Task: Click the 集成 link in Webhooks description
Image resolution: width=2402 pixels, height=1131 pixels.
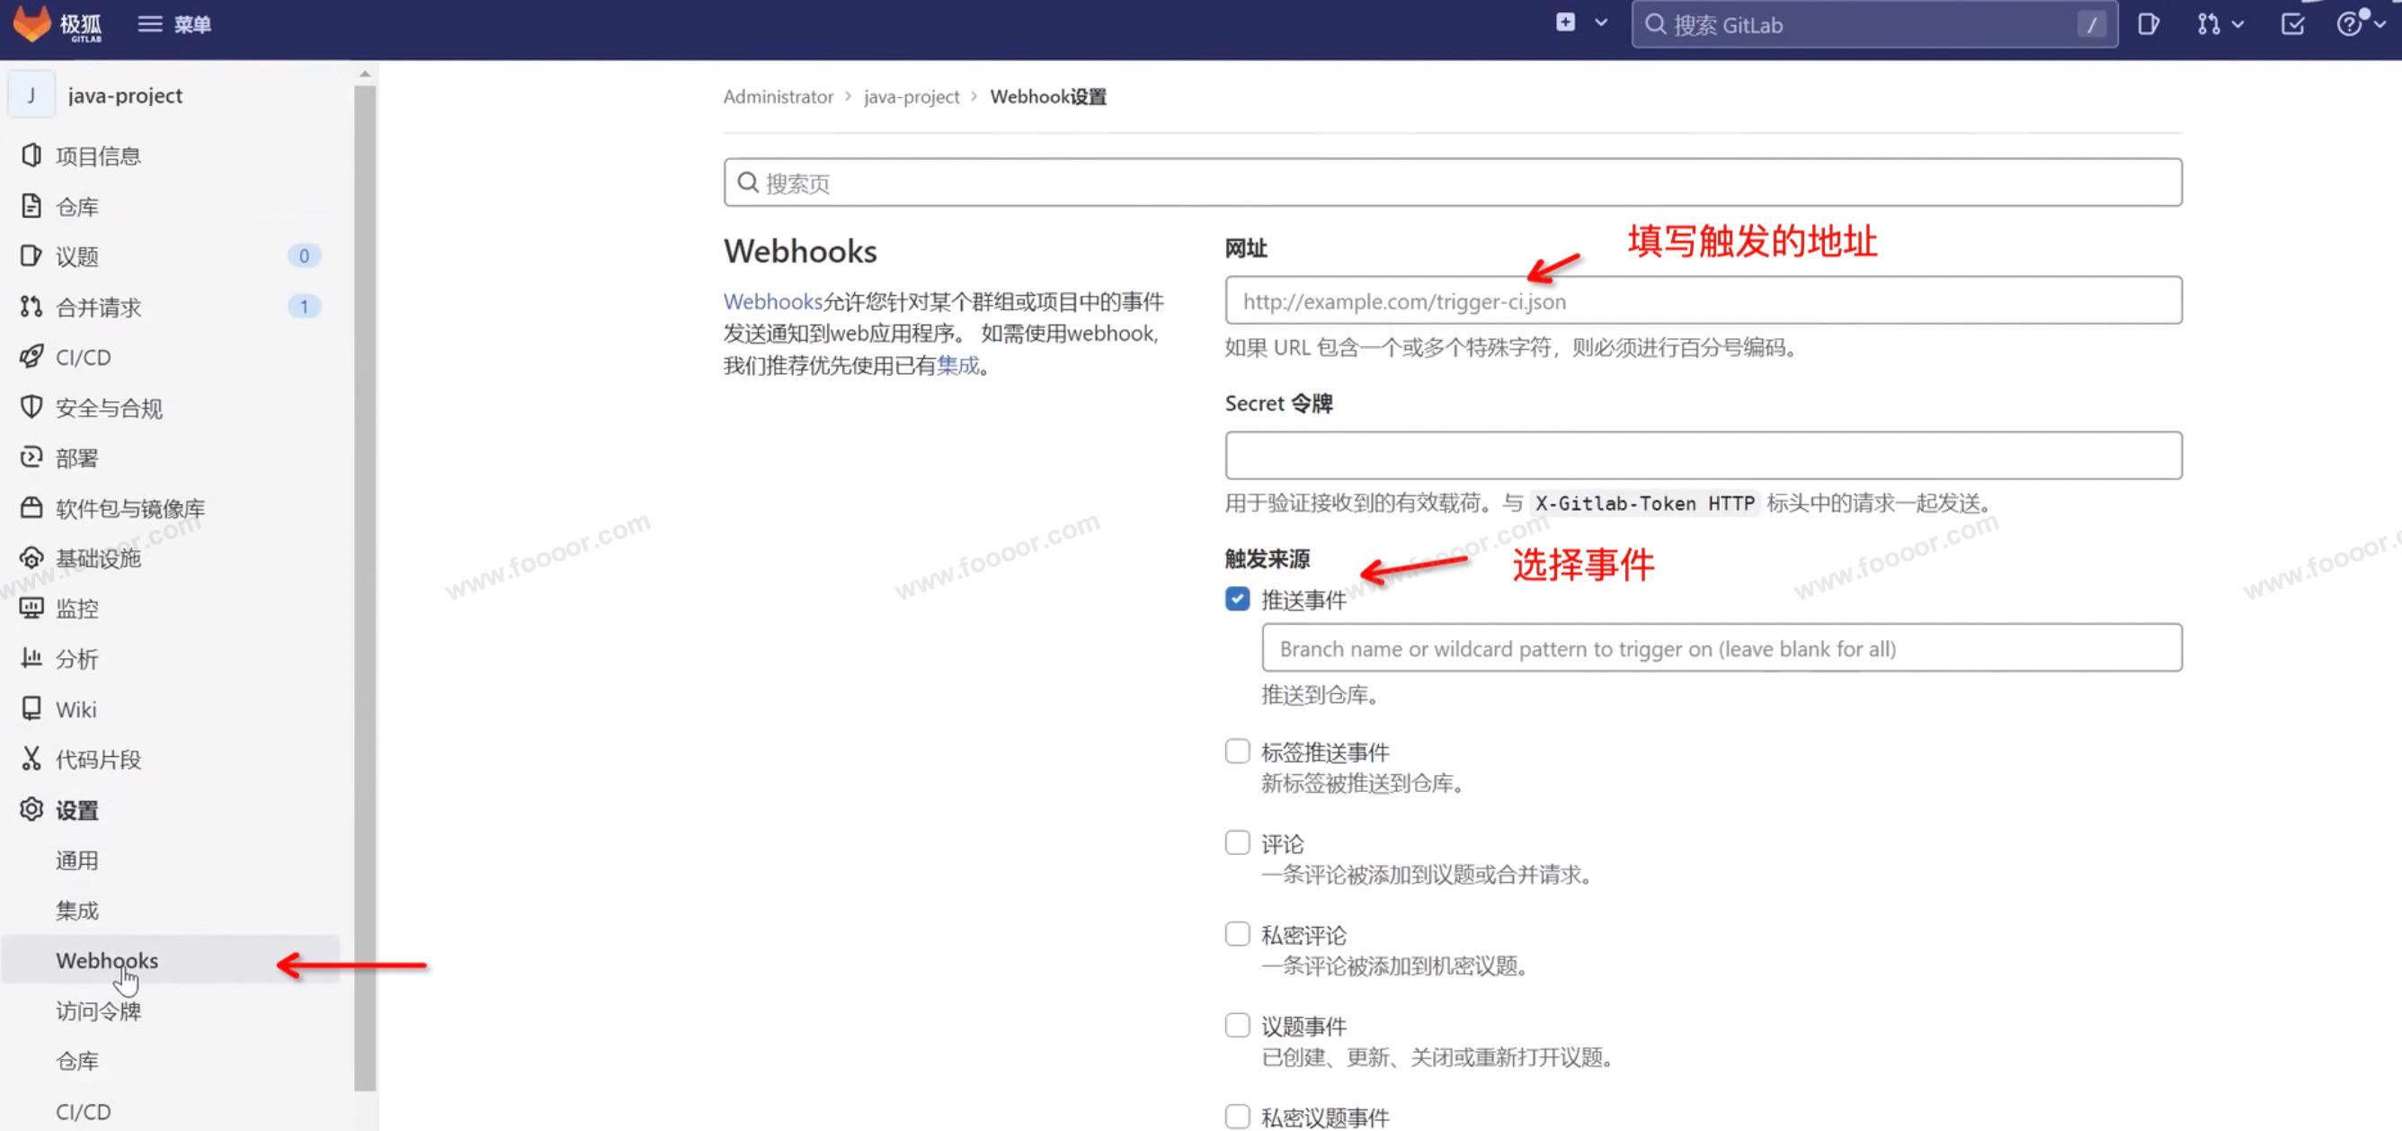Action: (957, 366)
